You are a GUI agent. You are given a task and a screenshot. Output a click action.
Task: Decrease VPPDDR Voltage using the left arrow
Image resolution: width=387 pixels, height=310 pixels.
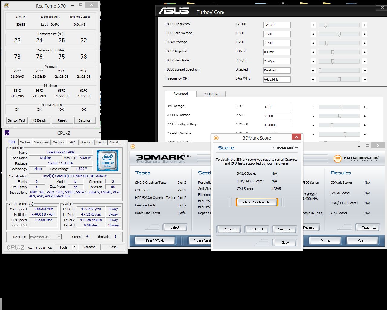[313, 116]
